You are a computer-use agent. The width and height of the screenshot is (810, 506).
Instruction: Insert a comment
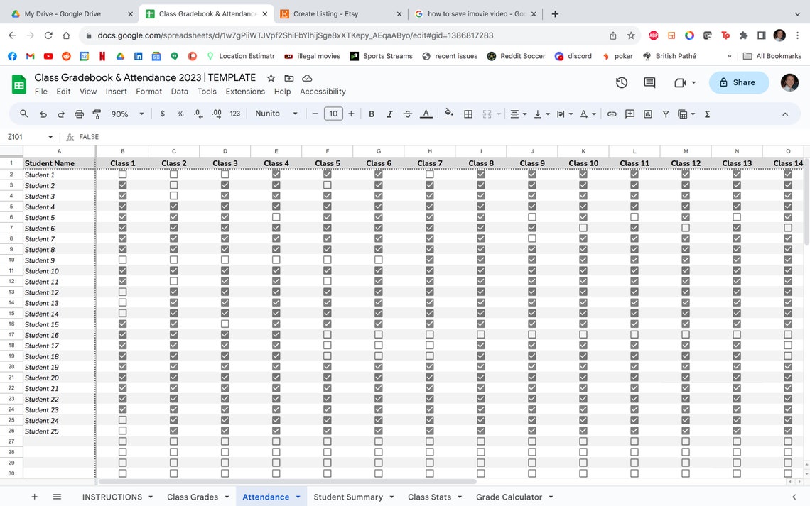coord(630,114)
